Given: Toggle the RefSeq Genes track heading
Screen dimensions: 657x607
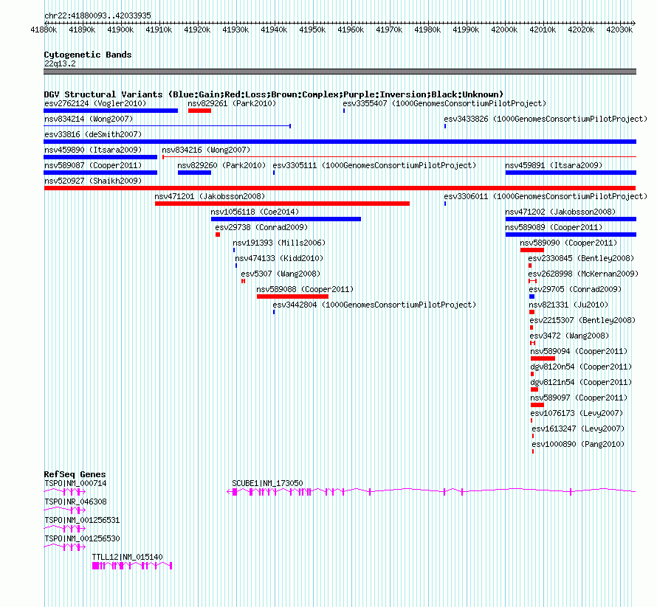Looking at the screenshot, I should [75, 474].
